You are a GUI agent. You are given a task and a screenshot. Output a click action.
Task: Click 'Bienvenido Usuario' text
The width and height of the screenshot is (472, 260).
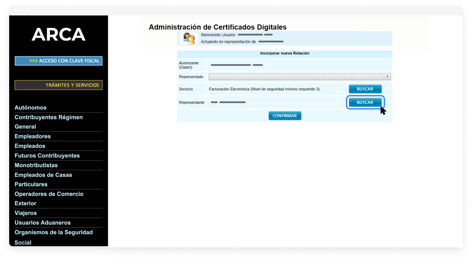(x=218, y=35)
